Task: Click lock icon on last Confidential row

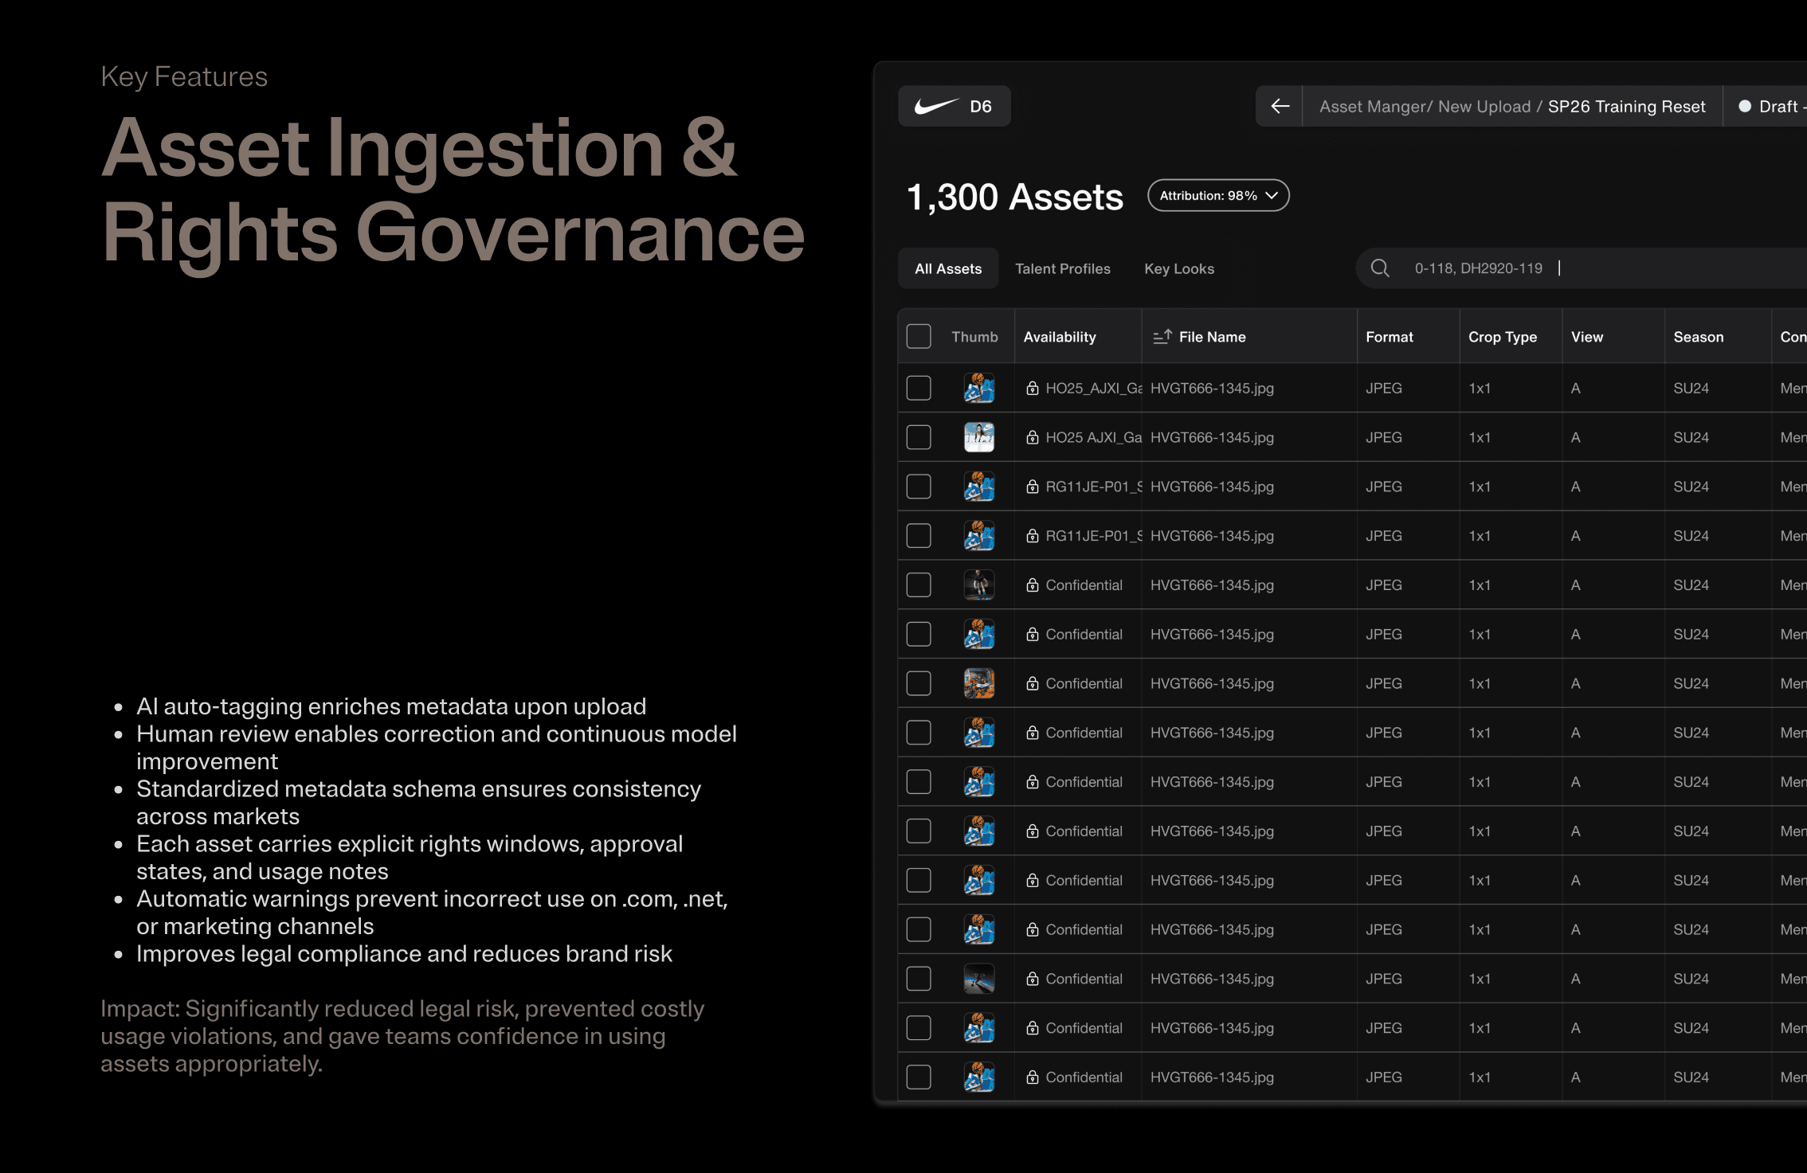Action: coord(1033,1077)
